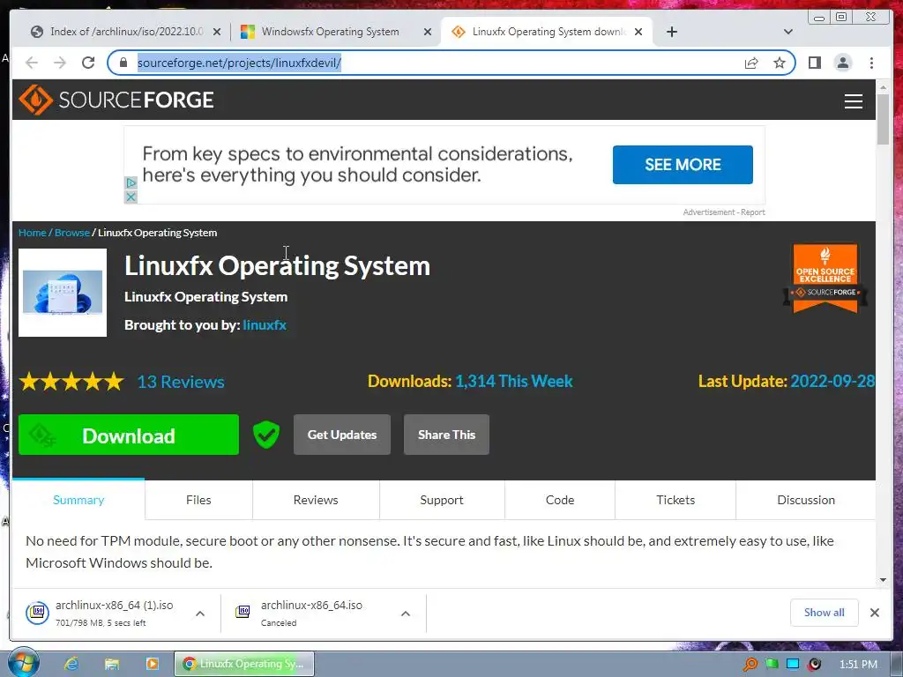
Task: Click the browser forward arrow
Action: [x=60, y=63]
